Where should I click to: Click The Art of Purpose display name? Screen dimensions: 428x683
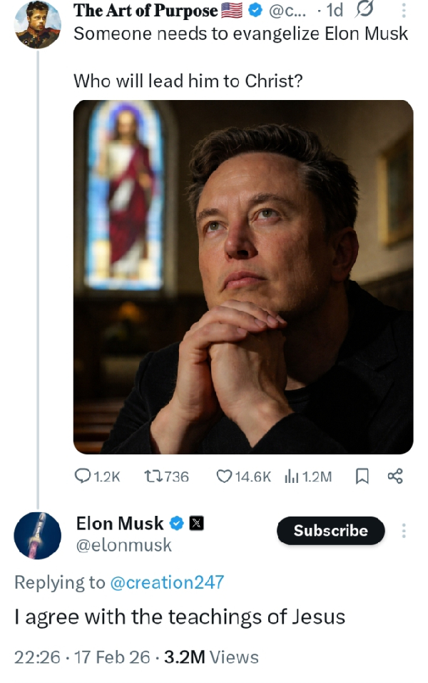click(146, 11)
